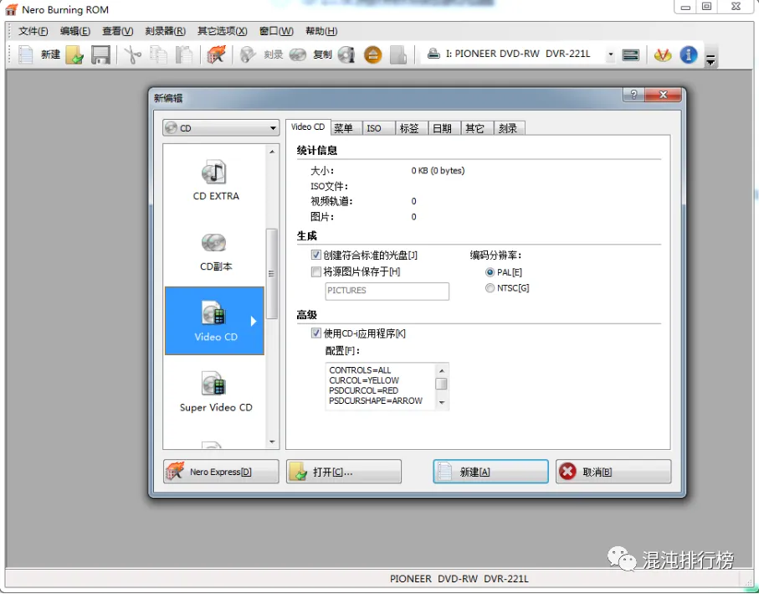Image resolution: width=759 pixels, height=594 pixels.
Task: Launch Nero Express from the toolbar icon
Action: tap(216, 54)
